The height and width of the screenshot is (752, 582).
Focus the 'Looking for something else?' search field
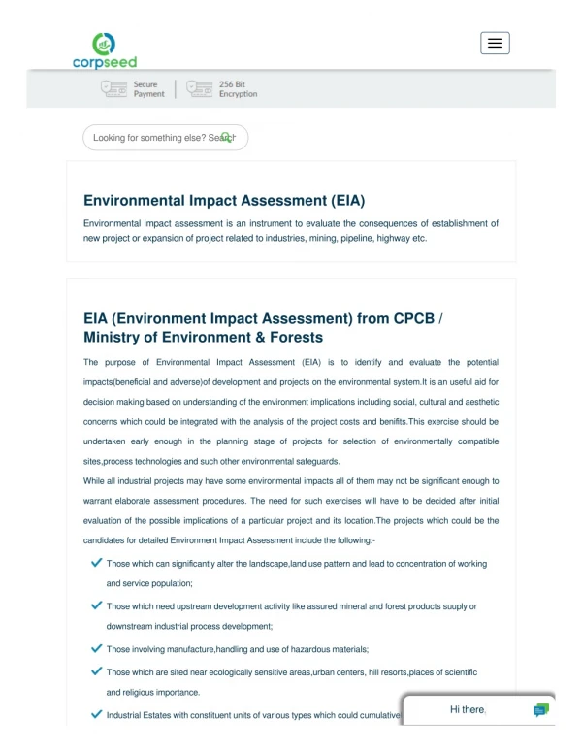click(x=166, y=138)
